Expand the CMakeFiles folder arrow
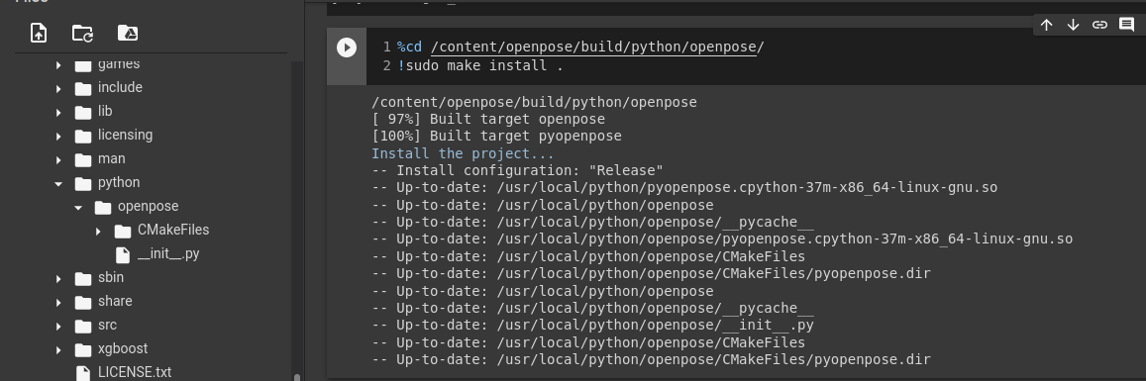 click(x=98, y=232)
